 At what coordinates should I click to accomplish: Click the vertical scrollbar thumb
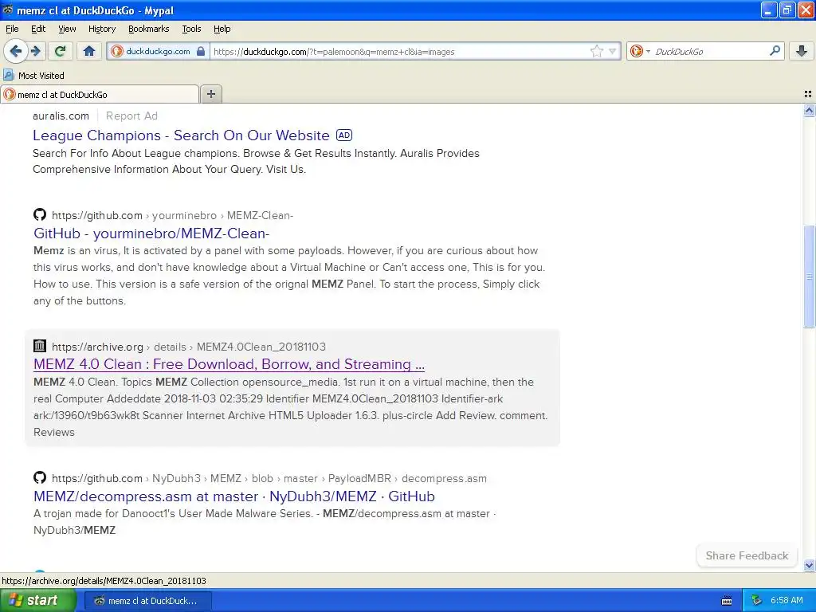point(809,277)
